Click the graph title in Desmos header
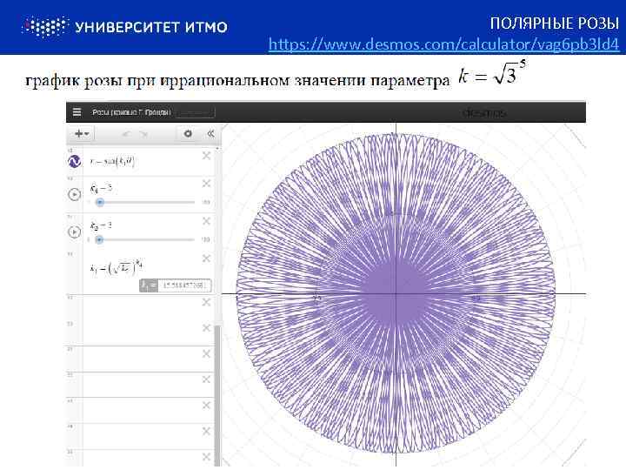The image size is (626, 470). 131,112
